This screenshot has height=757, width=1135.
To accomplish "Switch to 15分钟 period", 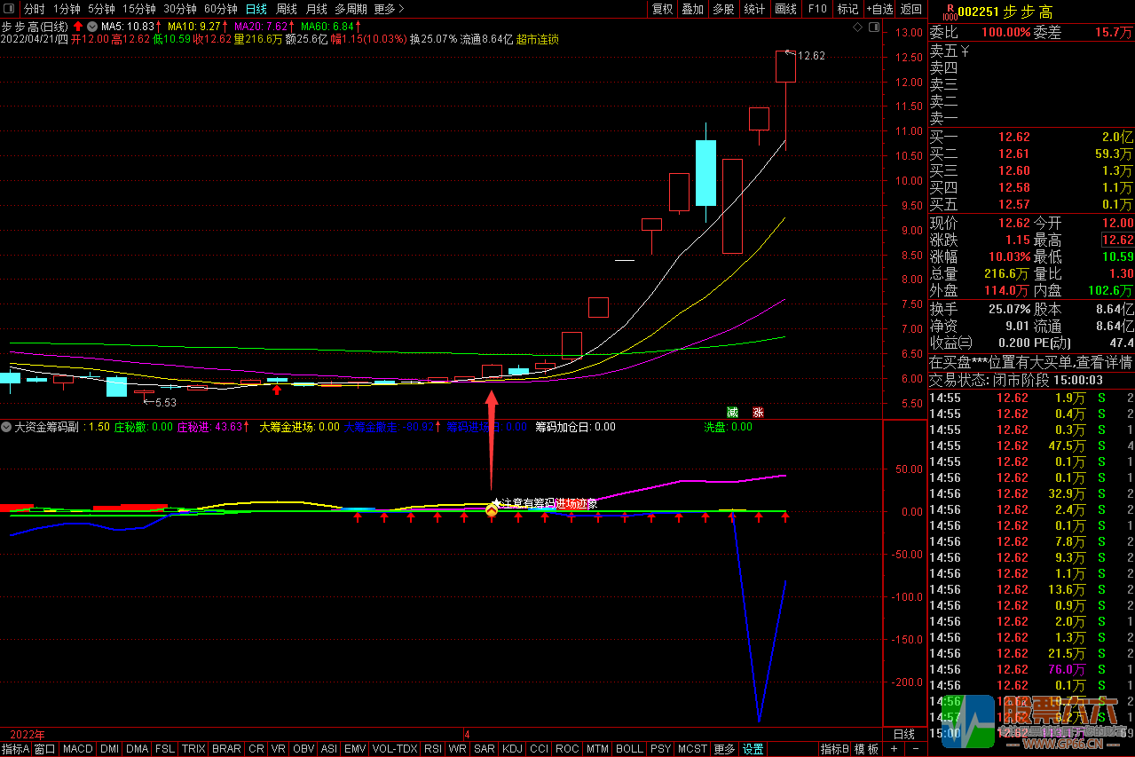I will [x=138, y=9].
